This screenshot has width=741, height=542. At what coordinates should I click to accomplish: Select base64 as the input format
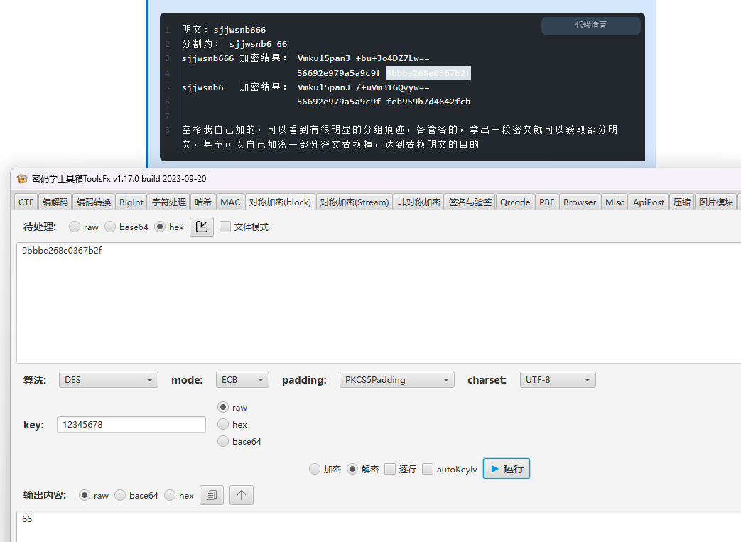tap(110, 227)
